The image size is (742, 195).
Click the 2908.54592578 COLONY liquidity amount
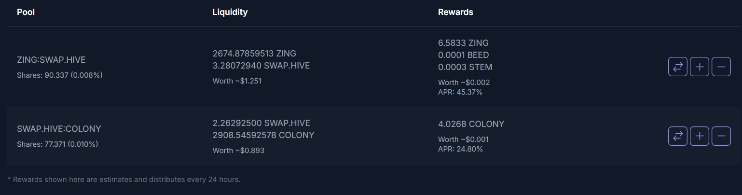(263, 135)
